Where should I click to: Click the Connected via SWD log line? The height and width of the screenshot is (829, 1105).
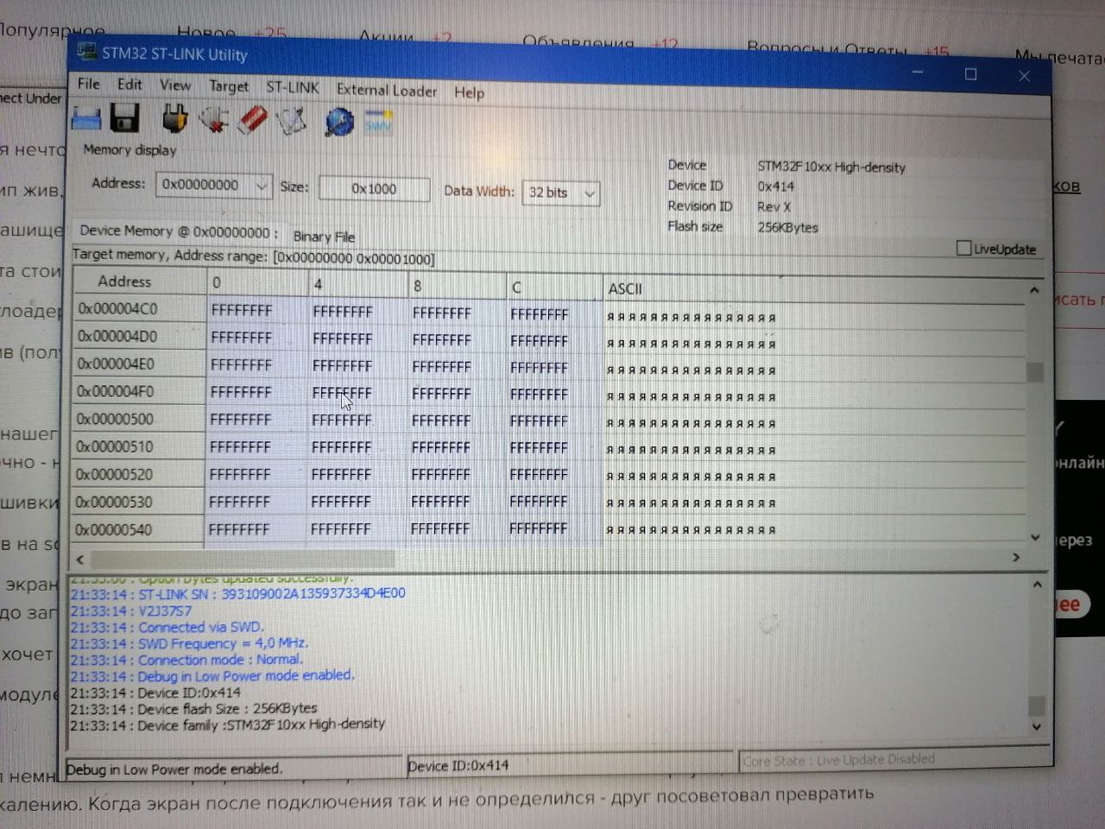click(167, 628)
